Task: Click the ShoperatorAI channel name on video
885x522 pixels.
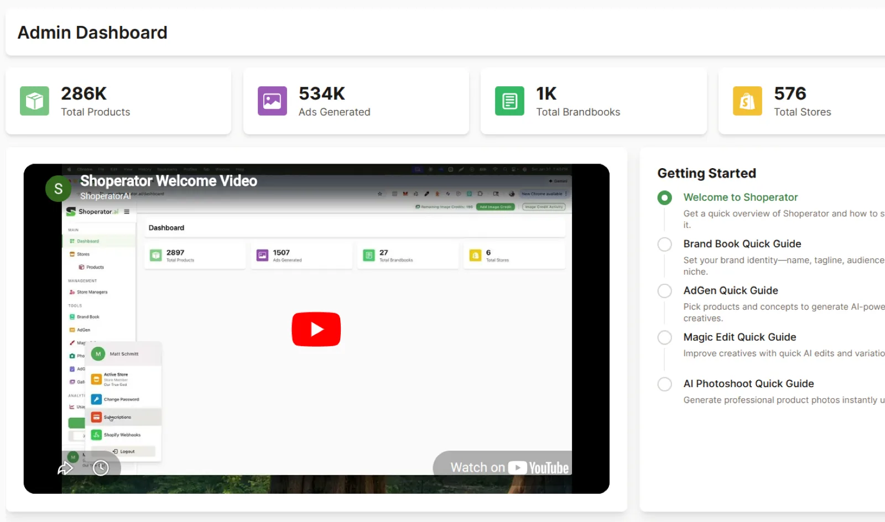Action: 106,196
